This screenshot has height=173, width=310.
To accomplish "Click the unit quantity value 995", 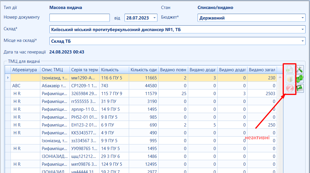I will point(153,141).
